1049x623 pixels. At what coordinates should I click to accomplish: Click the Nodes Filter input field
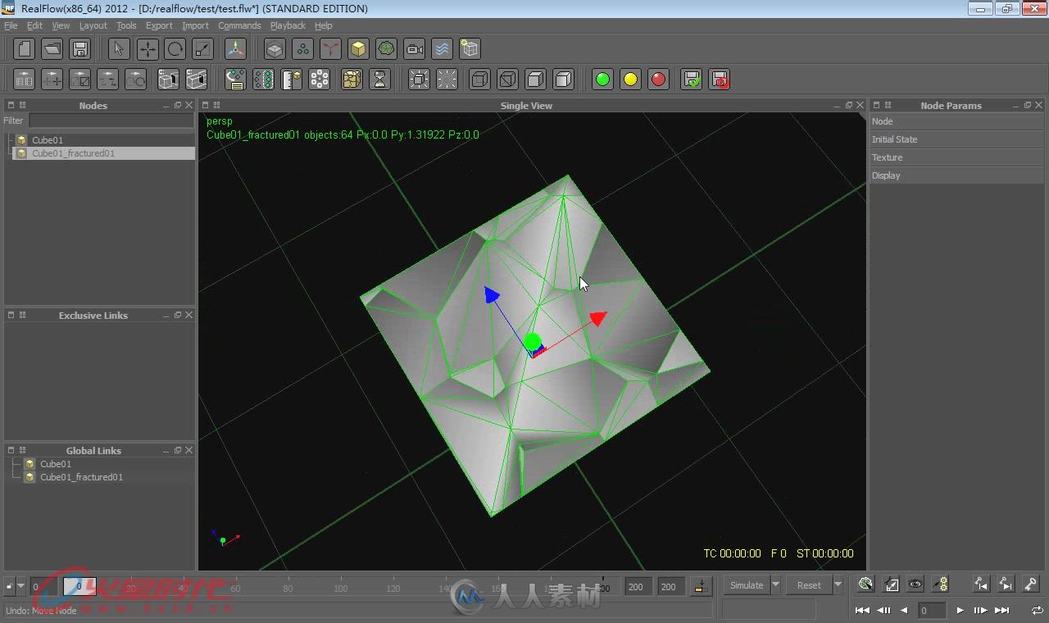coord(111,121)
